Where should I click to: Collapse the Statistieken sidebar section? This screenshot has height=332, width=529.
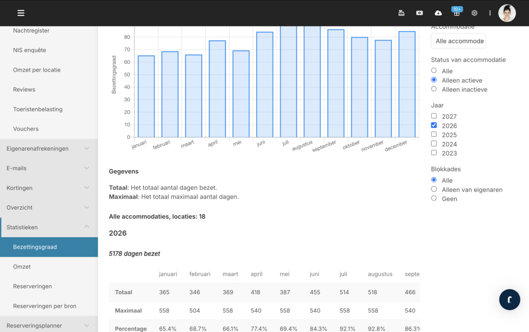click(x=49, y=227)
